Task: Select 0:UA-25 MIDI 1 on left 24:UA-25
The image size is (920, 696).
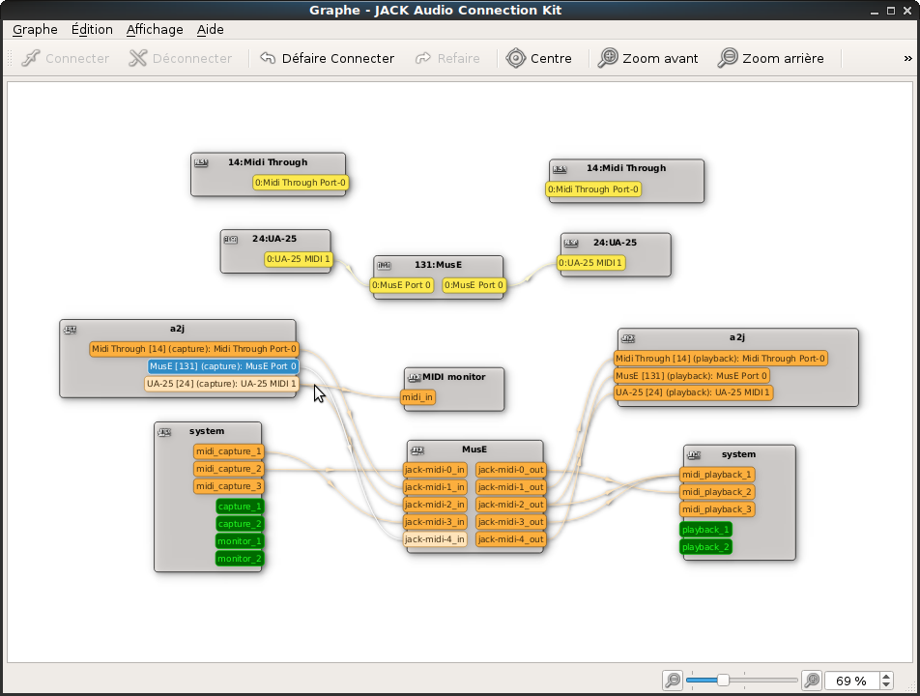Action: tap(299, 259)
